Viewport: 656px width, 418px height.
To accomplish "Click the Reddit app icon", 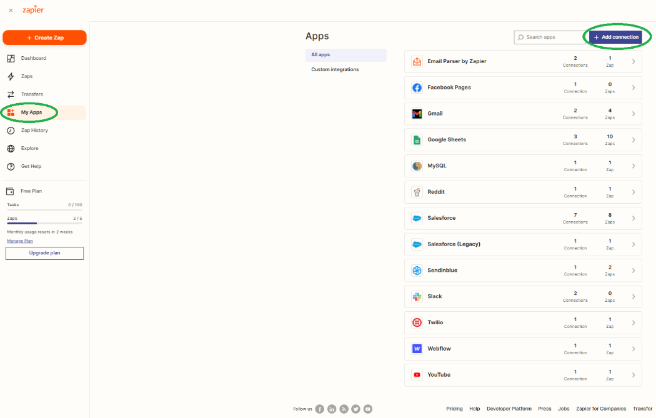I will click(417, 192).
